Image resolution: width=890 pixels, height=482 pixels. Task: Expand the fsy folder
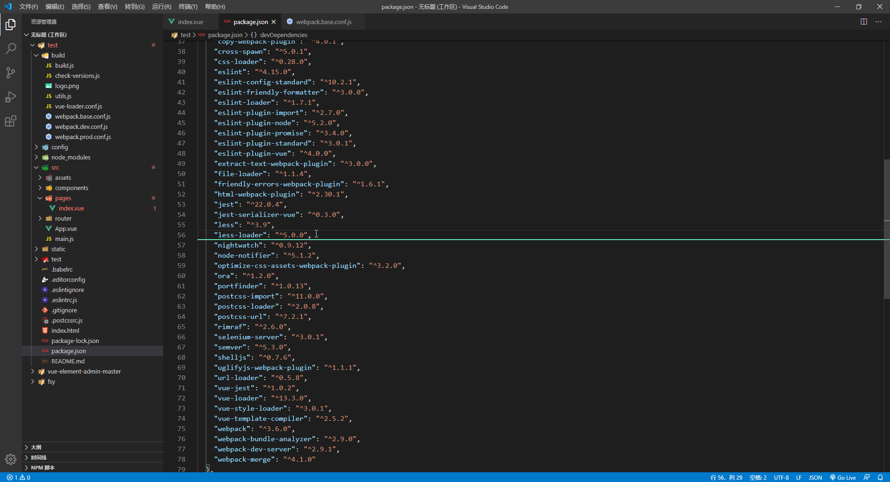click(x=92, y=381)
